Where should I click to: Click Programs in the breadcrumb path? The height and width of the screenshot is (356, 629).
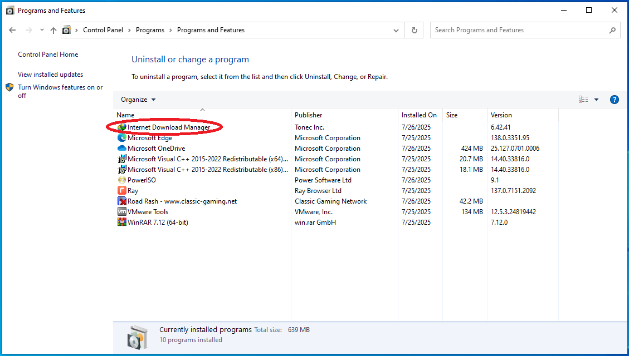coord(150,30)
